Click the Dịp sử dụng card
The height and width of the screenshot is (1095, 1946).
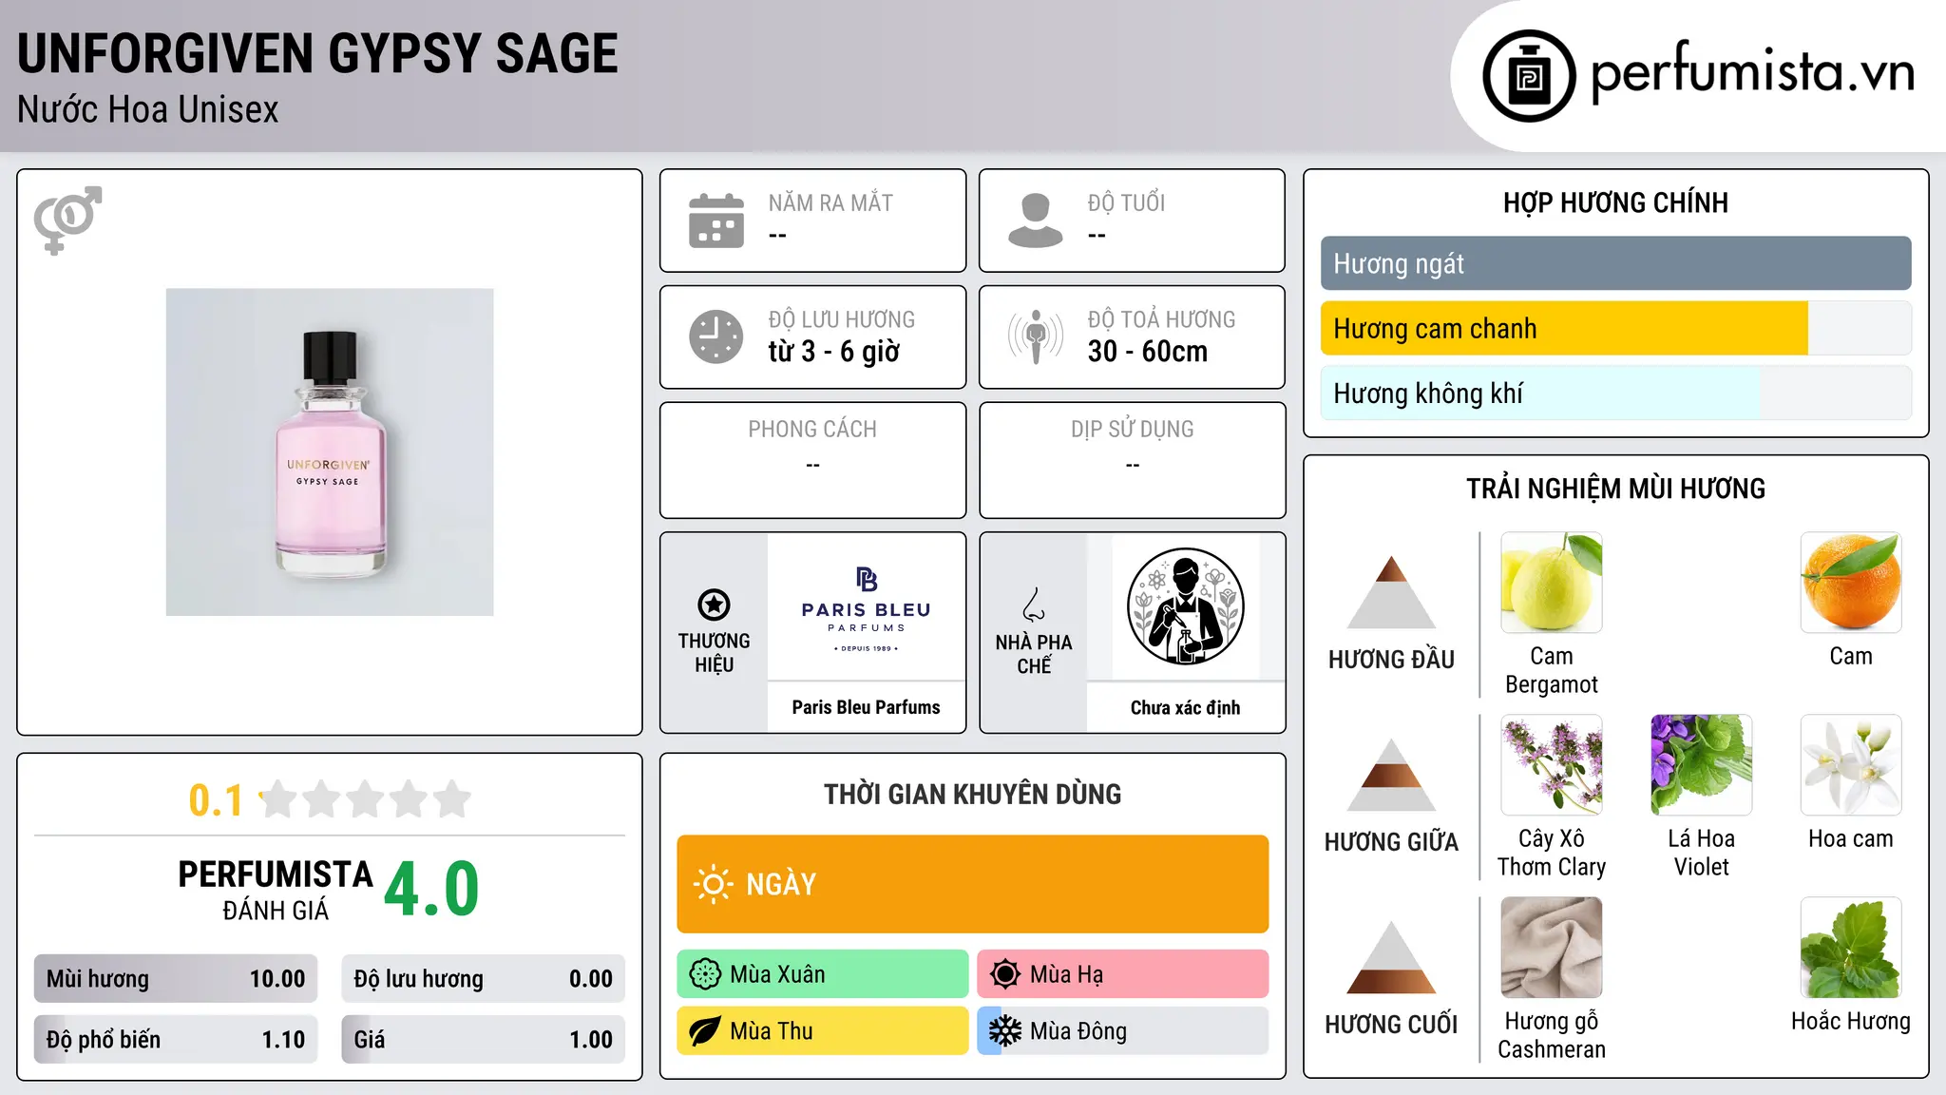tap(1132, 460)
